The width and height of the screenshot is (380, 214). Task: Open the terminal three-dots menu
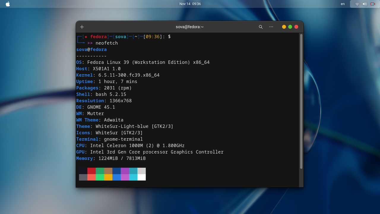click(x=271, y=27)
